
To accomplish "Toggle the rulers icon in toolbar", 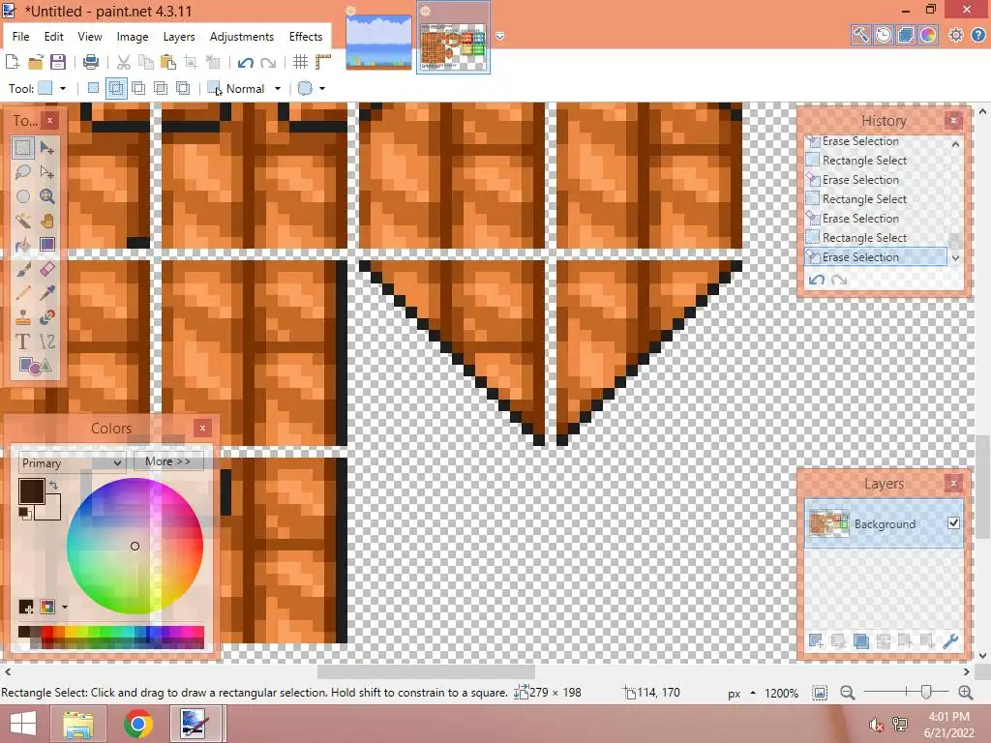I will [x=323, y=62].
